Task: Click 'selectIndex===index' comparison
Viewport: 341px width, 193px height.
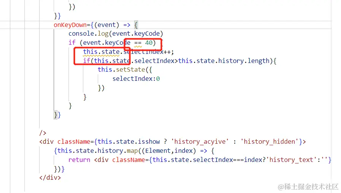Action: (227, 160)
